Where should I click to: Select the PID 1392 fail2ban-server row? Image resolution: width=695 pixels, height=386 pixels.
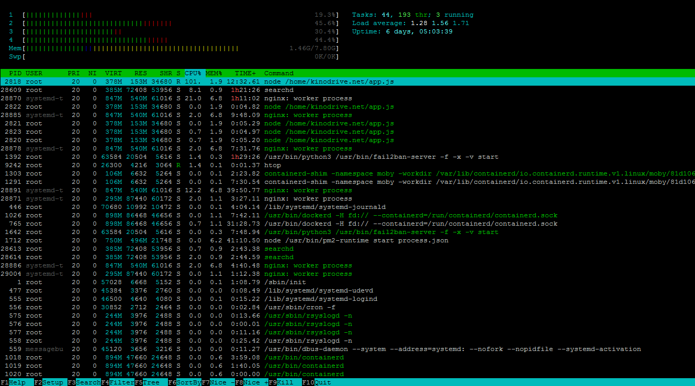(x=347, y=157)
